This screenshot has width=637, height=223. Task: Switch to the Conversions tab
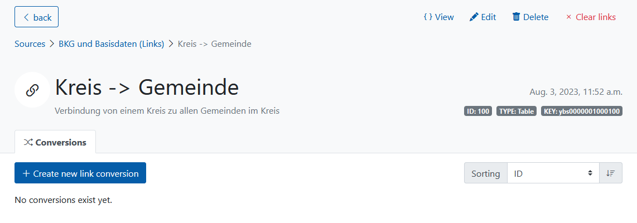click(55, 142)
